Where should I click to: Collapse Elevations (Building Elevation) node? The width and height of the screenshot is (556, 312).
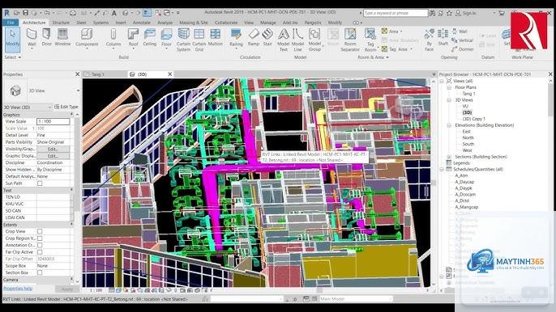click(x=449, y=125)
